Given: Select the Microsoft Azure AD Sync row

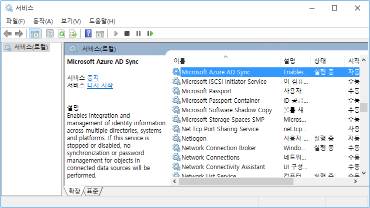Looking at the screenshot, I should click(x=265, y=72).
